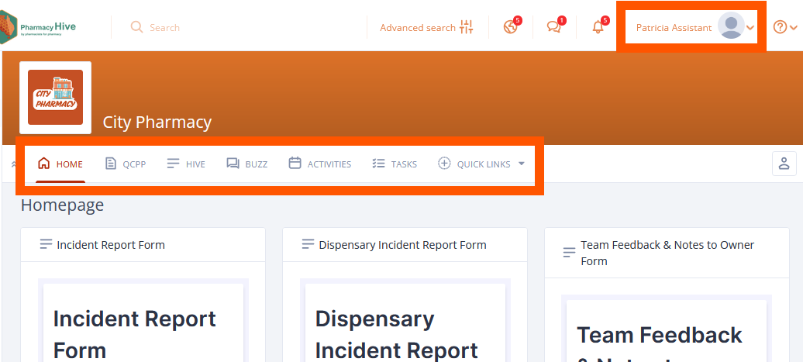Open Dispensary Incident Report Form card title
The image size is (803, 362).
402,245
